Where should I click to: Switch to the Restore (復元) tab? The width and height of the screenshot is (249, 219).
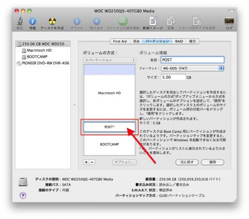[192, 41]
